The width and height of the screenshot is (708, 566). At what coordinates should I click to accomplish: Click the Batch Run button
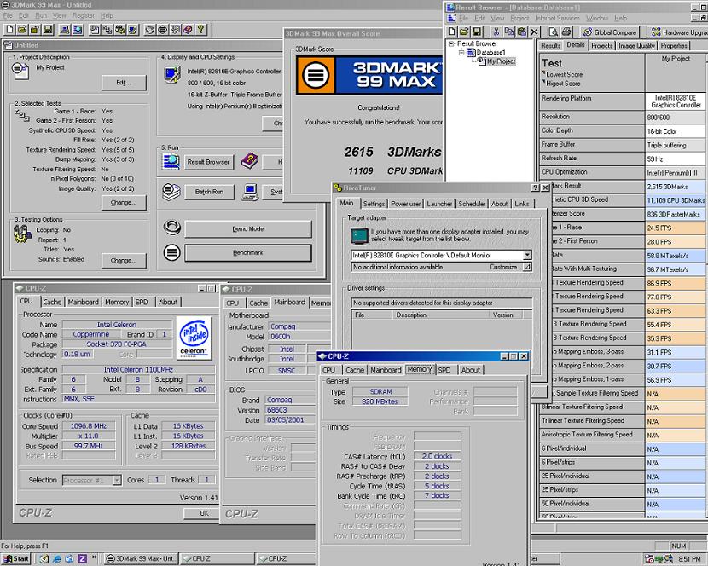pos(209,192)
